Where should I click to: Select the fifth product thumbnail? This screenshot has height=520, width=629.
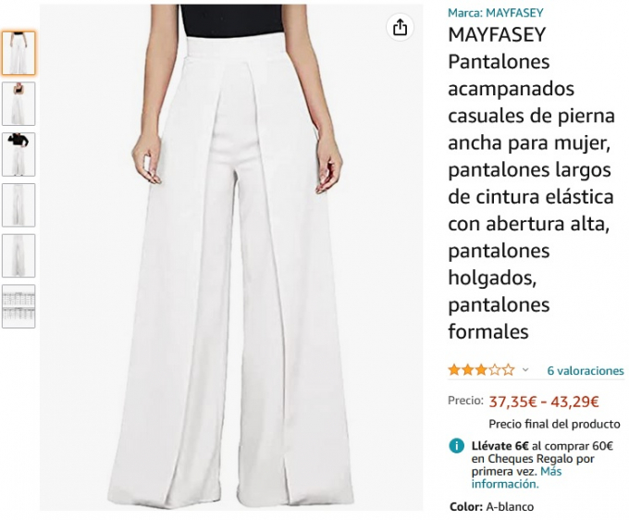click(18, 255)
